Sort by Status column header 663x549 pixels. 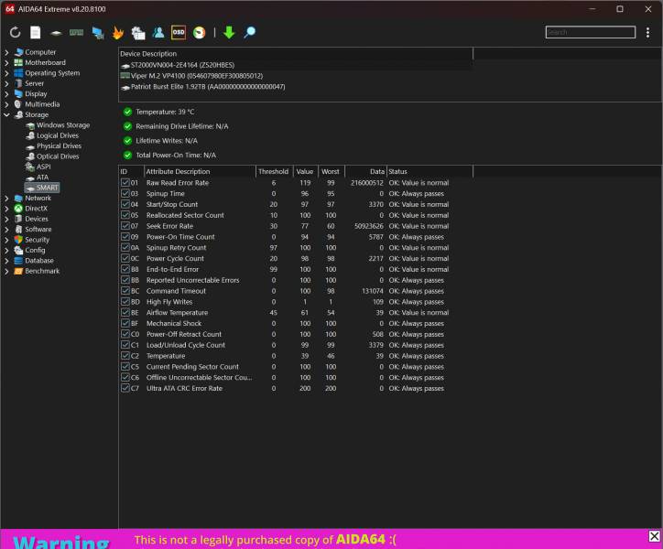(429, 172)
